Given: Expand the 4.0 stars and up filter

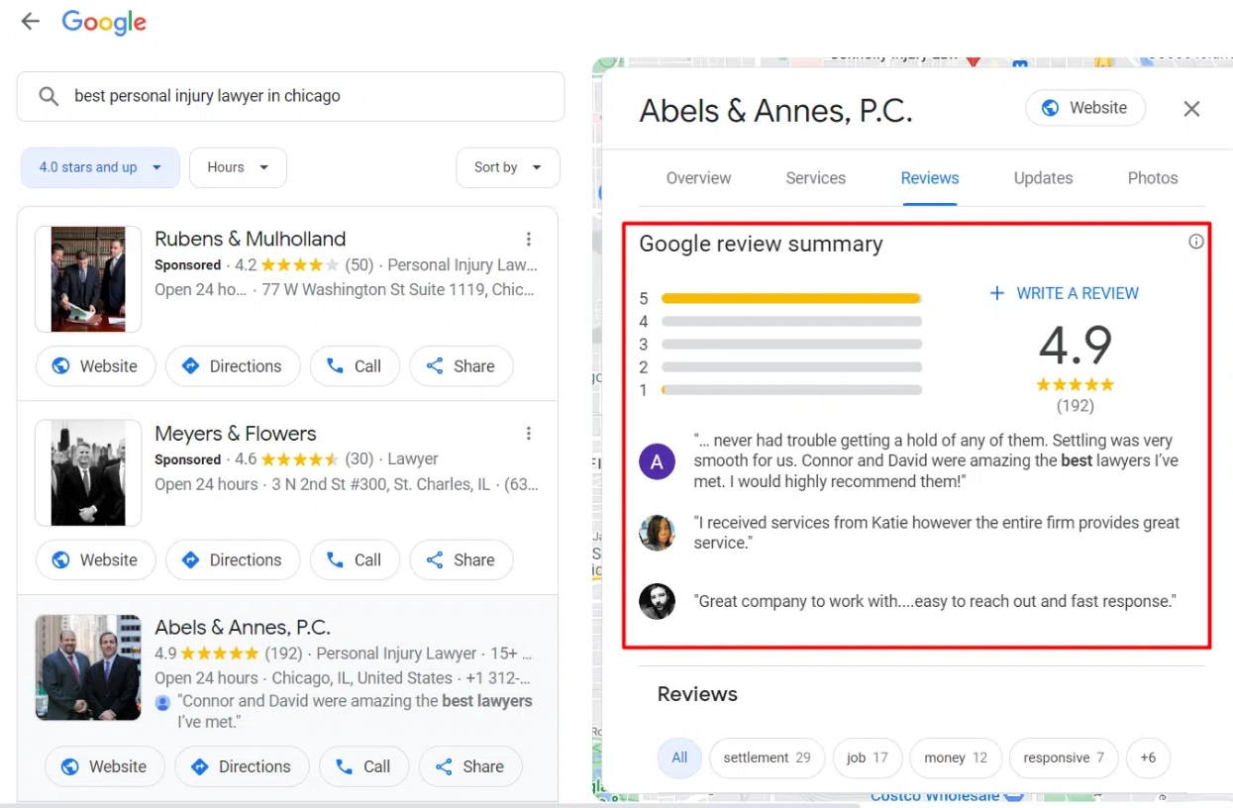Looking at the screenshot, I should 100,167.
